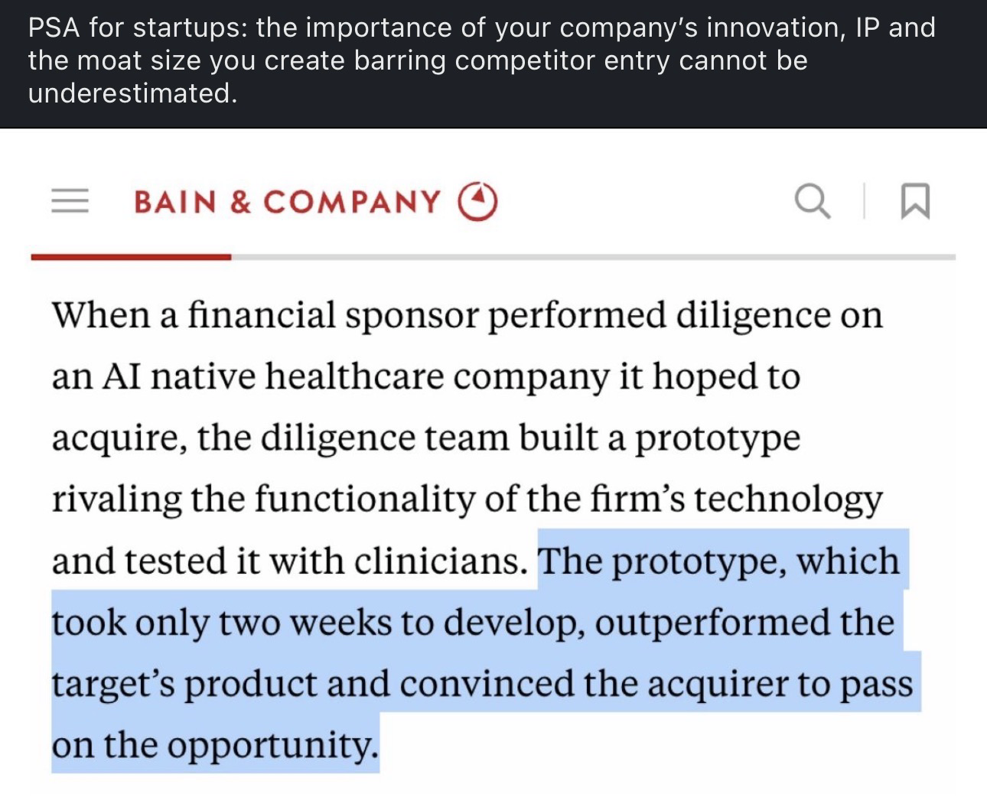Open the search magnifier icon

pyautogui.click(x=812, y=201)
